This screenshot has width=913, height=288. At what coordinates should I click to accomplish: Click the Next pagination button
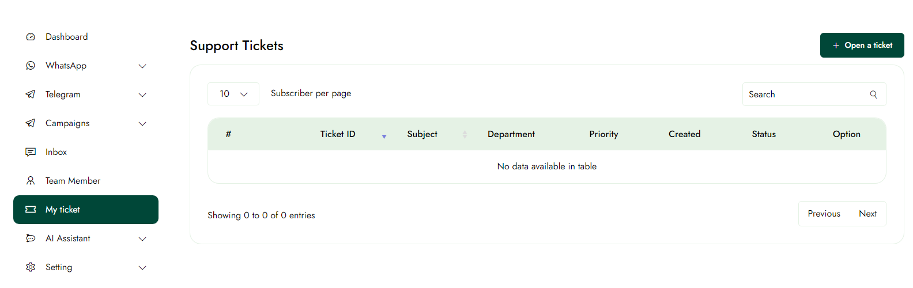click(x=867, y=214)
